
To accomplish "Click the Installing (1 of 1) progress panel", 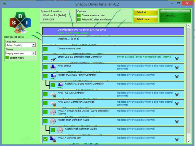I will tap(113, 40).
